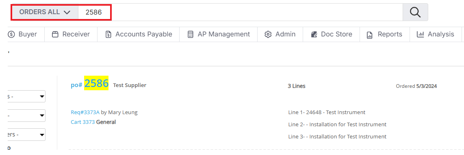Click the AP Management calculator icon
This screenshot has width=464, height=155.
pyautogui.click(x=191, y=34)
